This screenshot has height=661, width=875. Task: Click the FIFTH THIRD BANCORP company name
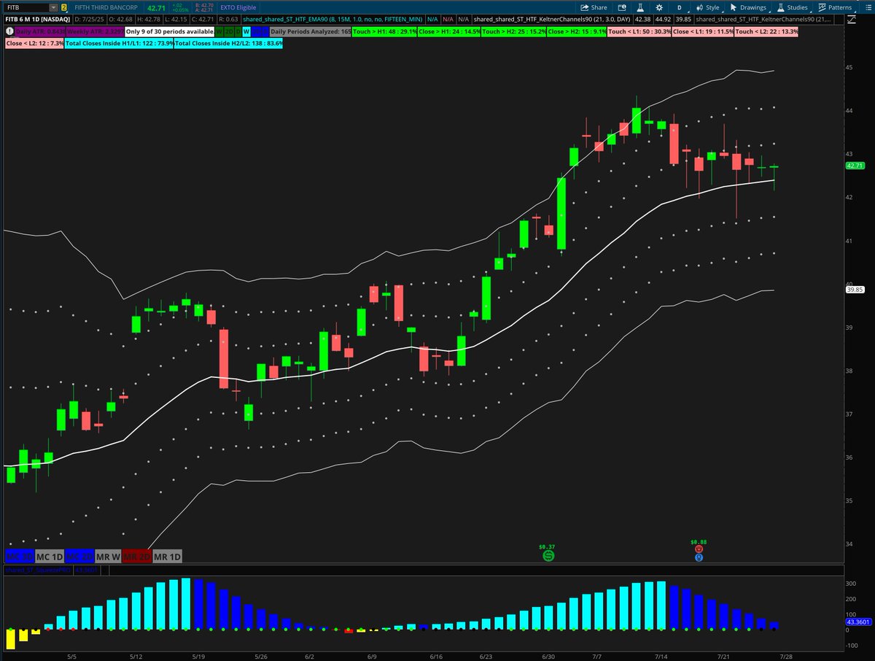tap(106, 7)
